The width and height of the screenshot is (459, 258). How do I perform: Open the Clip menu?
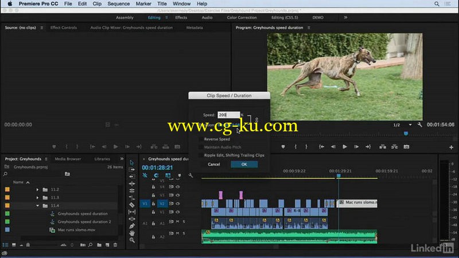[97, 4]
